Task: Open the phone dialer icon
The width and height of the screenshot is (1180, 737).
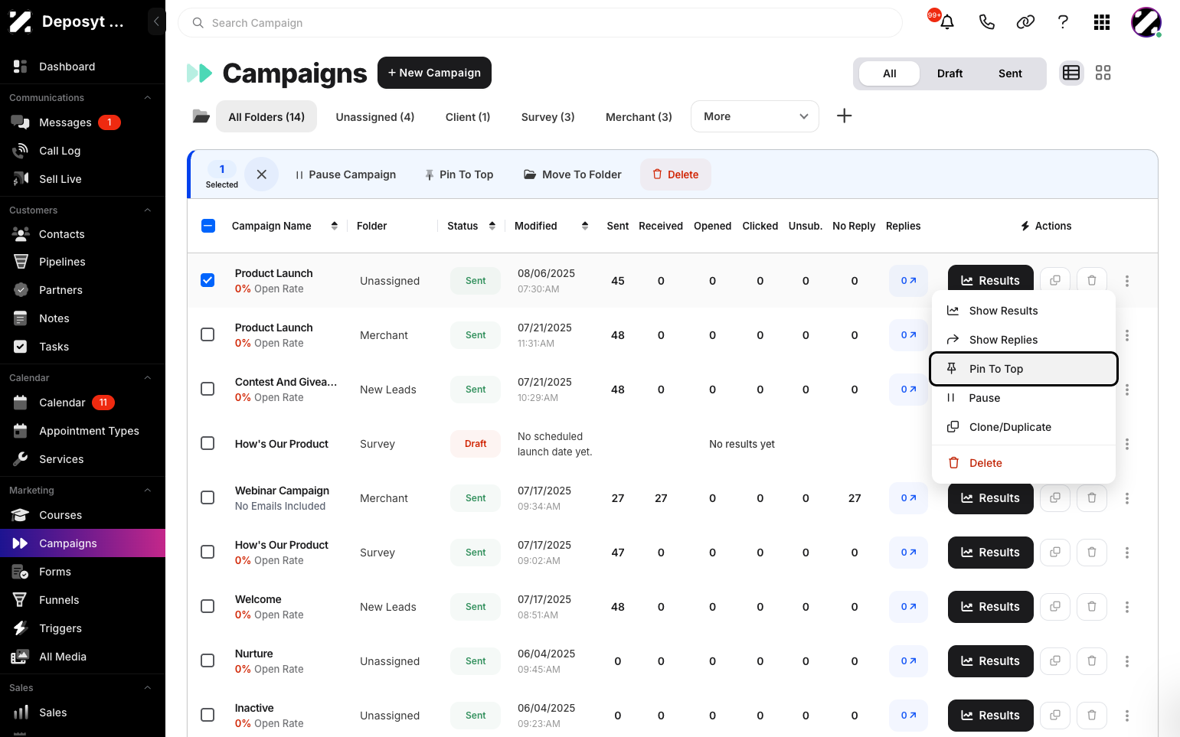Action: (987, 22)
